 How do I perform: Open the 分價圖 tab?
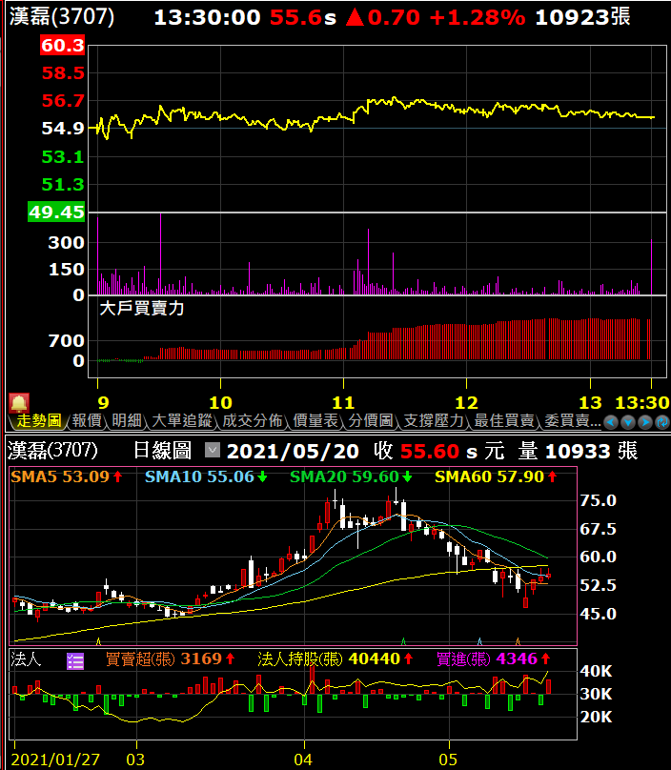pos(371,420)
